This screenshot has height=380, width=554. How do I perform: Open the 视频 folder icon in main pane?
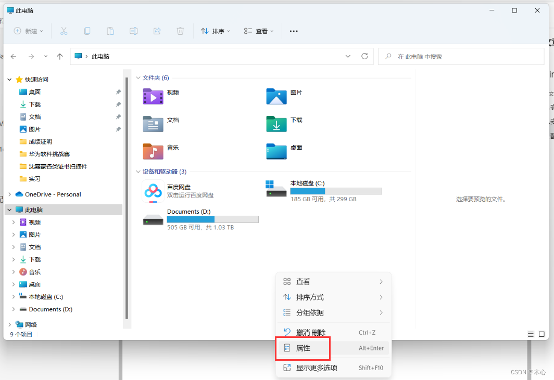click(x=153, y=96)
